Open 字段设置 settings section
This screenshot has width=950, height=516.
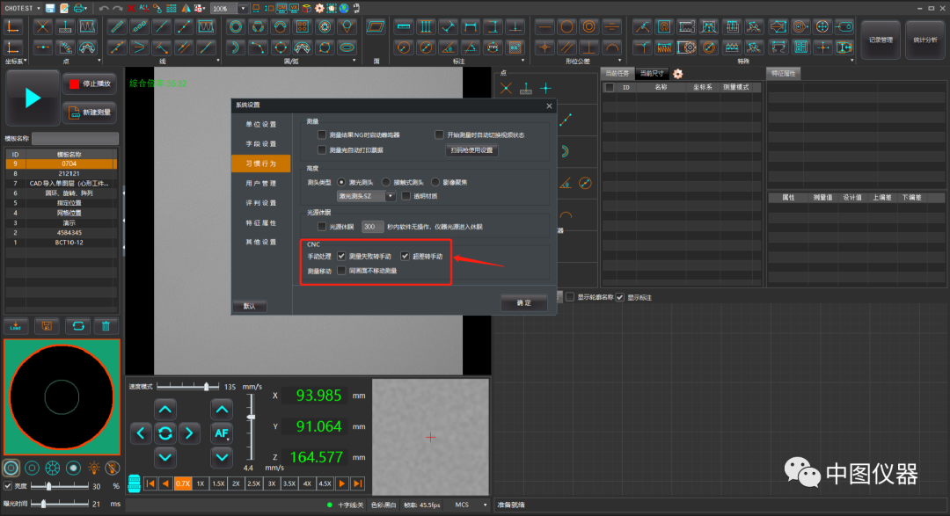[x=261, y=143]
